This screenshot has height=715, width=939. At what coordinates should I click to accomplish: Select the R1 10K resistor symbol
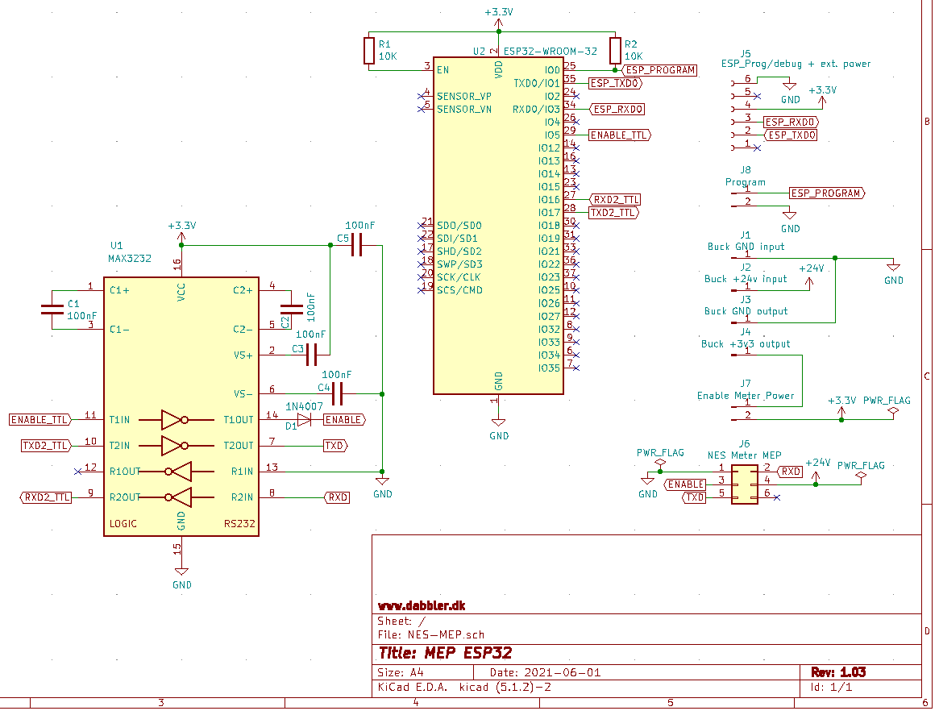point(369,51)
